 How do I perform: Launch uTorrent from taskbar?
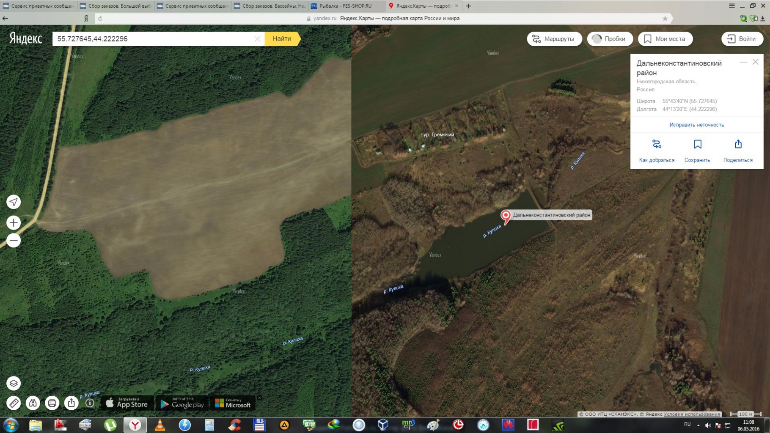click(110, 425)
